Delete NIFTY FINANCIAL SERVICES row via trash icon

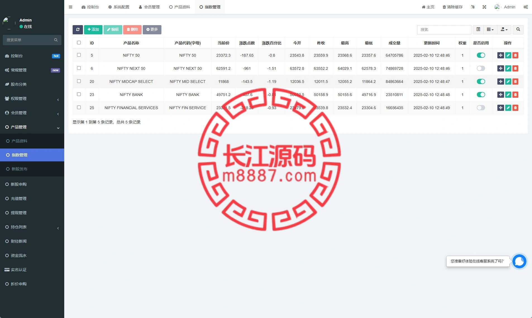(516, 108)
